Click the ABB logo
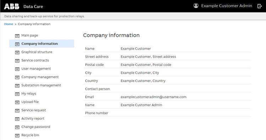Viewport: 266px width, 140px height. click(12, 6)
